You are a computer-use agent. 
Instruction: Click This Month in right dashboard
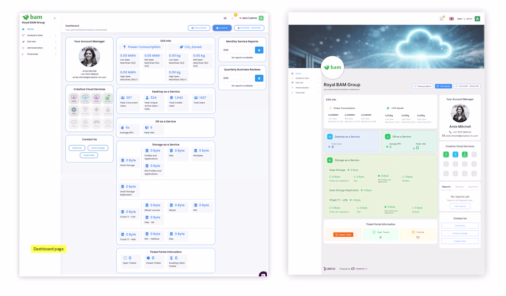[443, 86]
